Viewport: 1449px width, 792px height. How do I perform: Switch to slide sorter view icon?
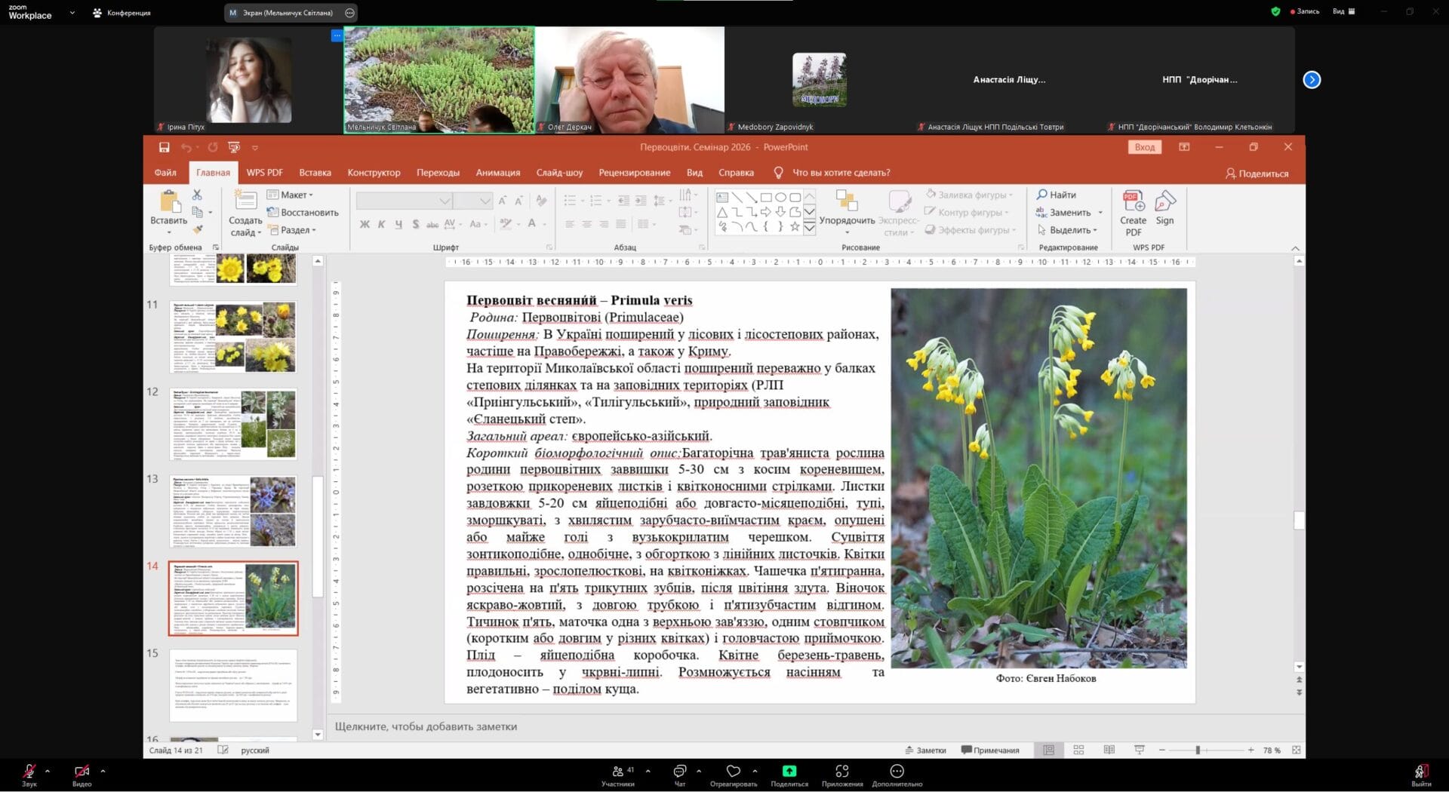click(1078, 751)
